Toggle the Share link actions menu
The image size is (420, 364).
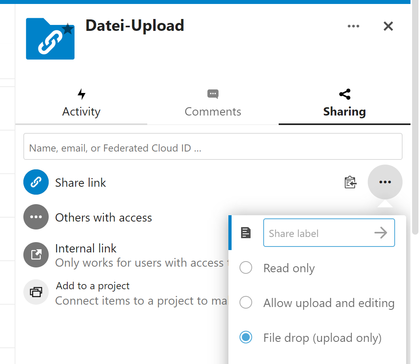point(385,182)
